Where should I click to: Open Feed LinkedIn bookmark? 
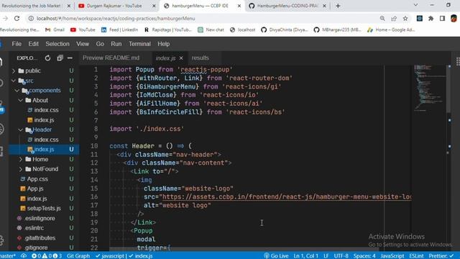[119, 29]
